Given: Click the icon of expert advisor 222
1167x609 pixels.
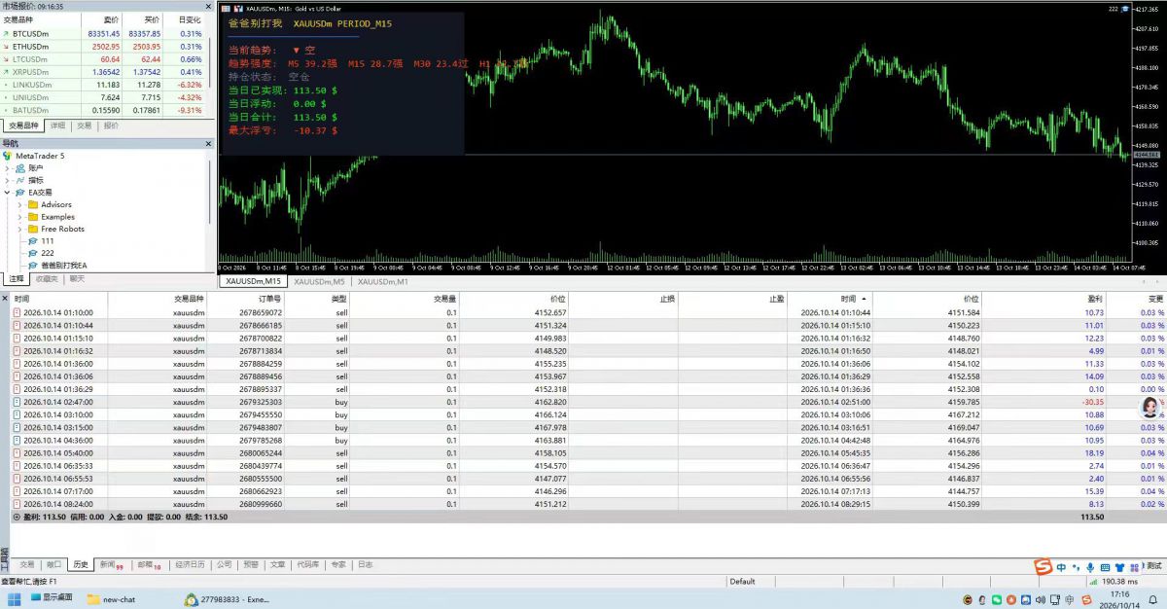Looking at the screenshot, I should (x=32, y=253).
